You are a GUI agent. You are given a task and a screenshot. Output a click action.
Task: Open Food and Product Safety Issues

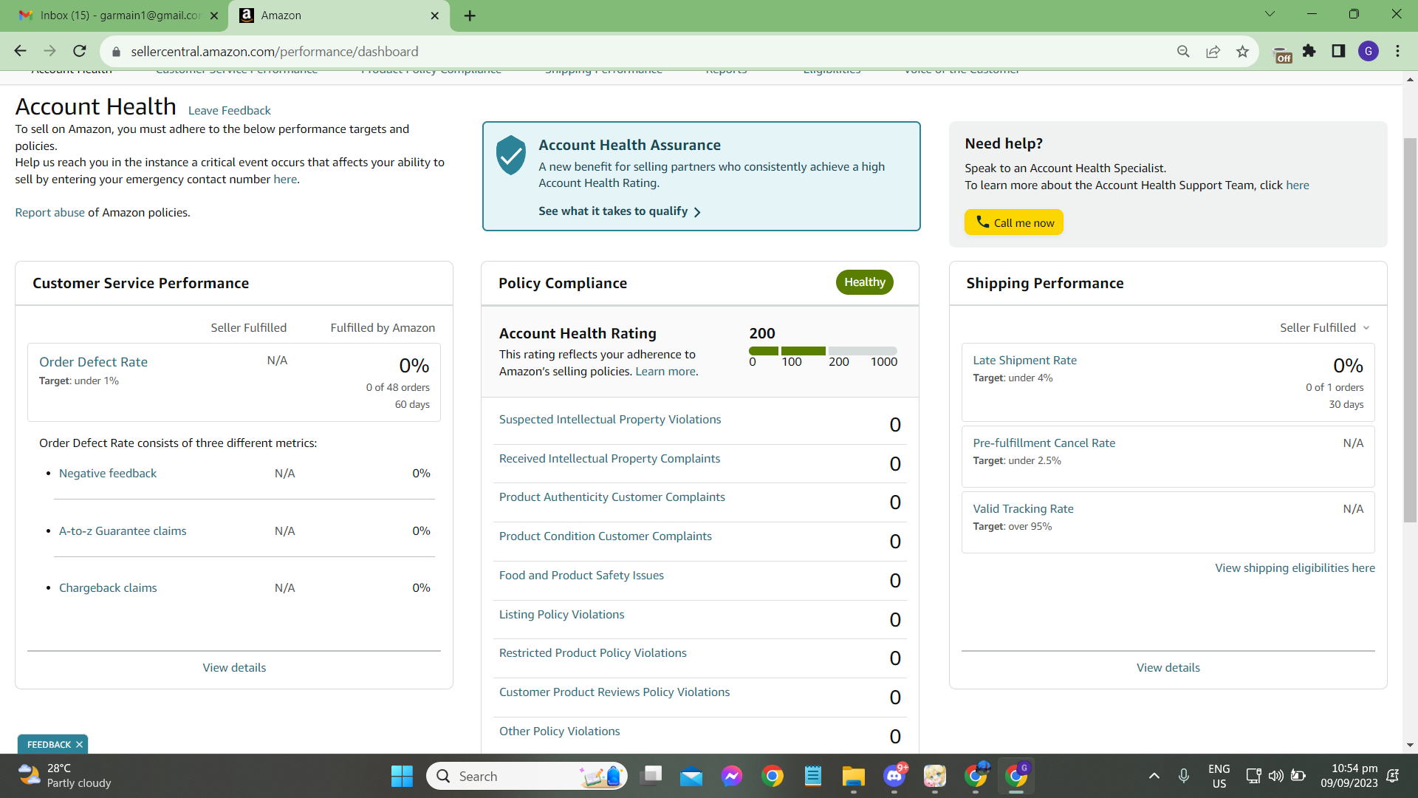pos(581,575)
